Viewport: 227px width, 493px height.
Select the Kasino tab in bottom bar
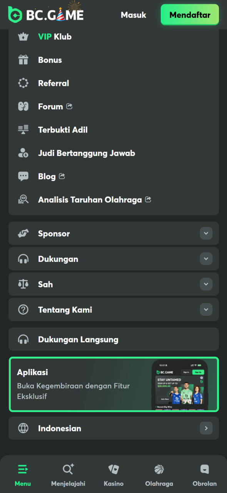pos(113,475)
